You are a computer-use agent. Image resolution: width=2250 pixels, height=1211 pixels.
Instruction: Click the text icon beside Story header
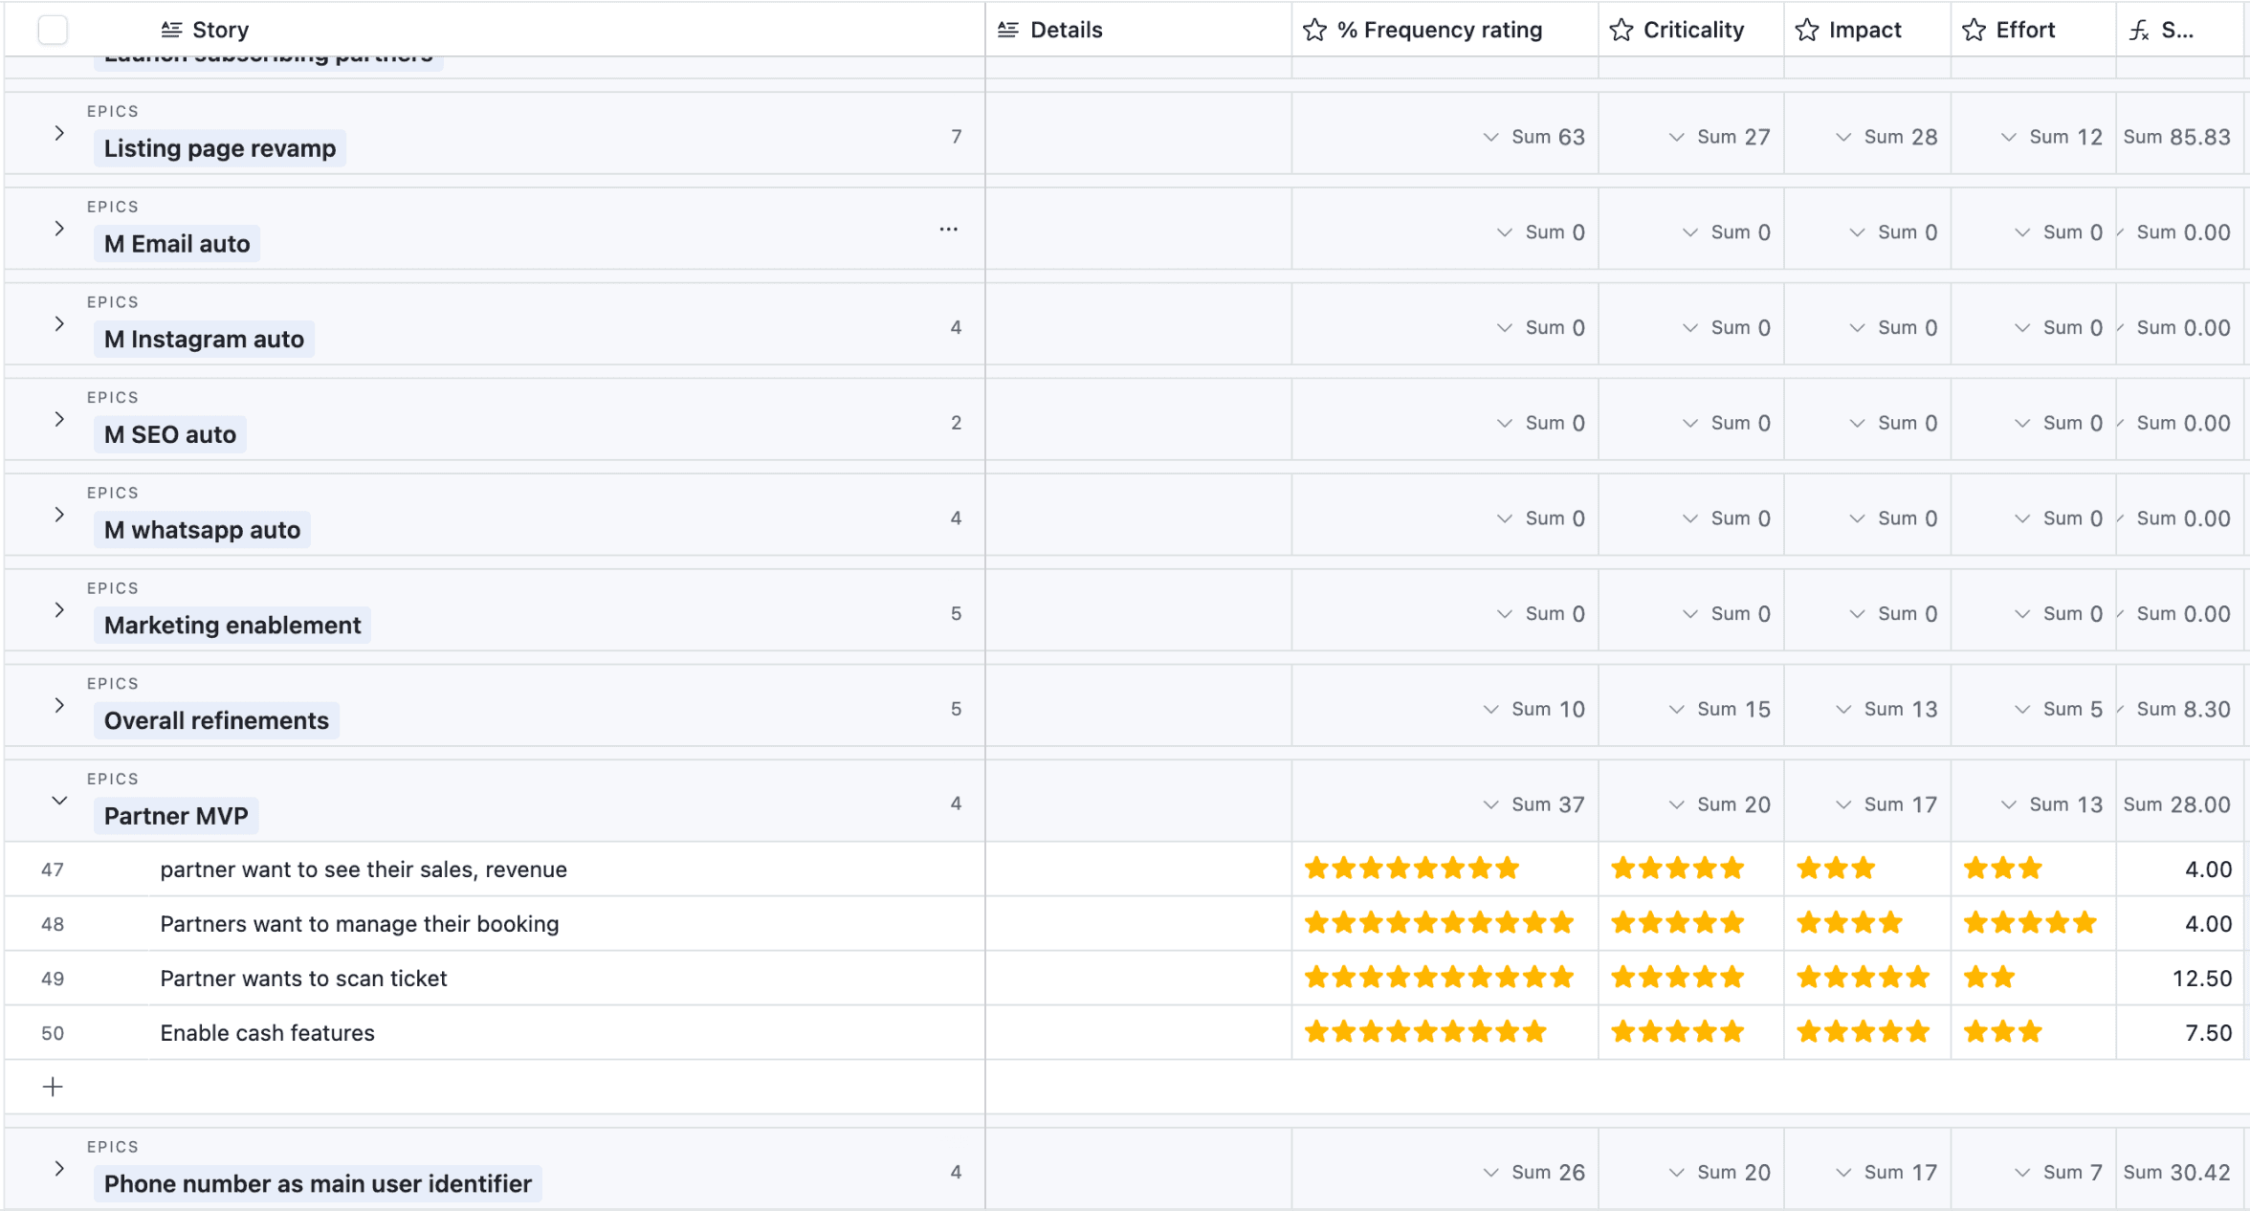pos(171,31)
